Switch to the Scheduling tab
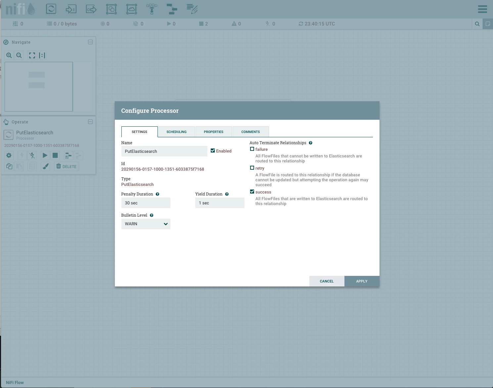This screenshot has height=388, width=493. pyautogui.click(x=177, y=132)
